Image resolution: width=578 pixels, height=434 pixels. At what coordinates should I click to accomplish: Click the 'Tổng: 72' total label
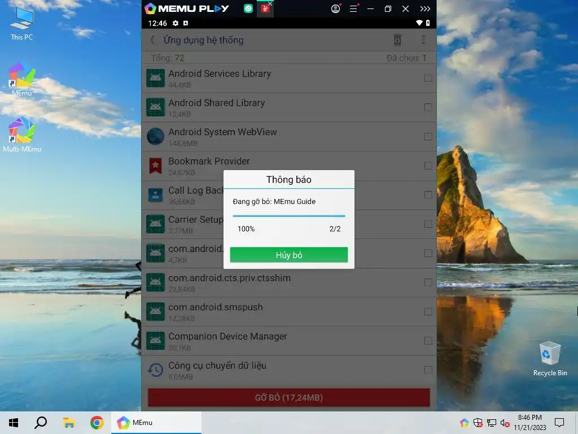coord(167,58)
